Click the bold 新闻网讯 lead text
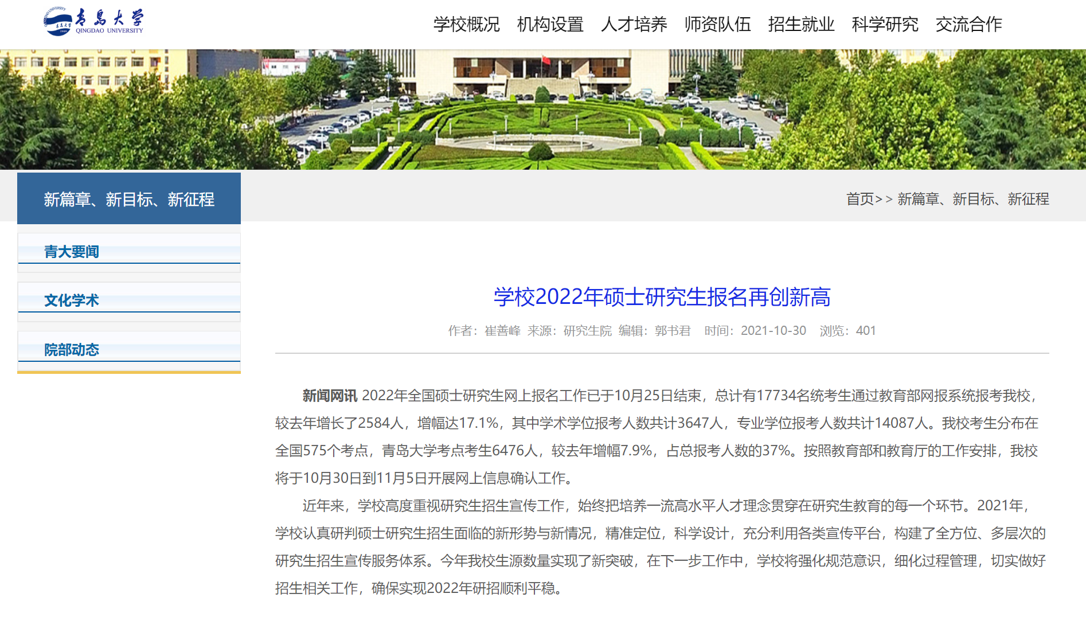Screen dimensions: 1086x617 tap(330, 396)
